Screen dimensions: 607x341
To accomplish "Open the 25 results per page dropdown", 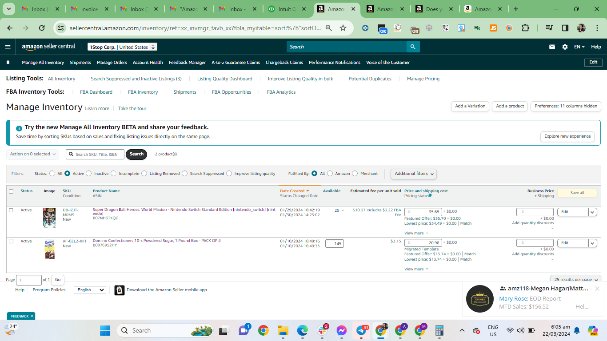I will (x=575, y=279).
